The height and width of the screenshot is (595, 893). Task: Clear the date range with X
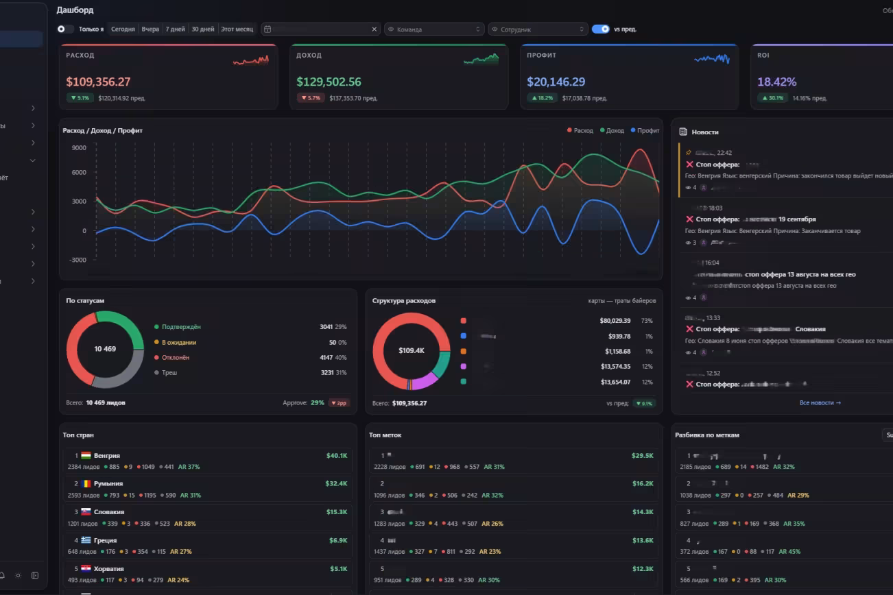click(374, 29)
